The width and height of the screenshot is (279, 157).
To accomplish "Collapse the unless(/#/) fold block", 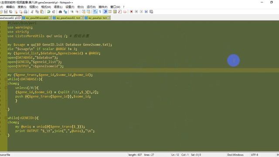I will pyautogui.click(x=6, y=88).
